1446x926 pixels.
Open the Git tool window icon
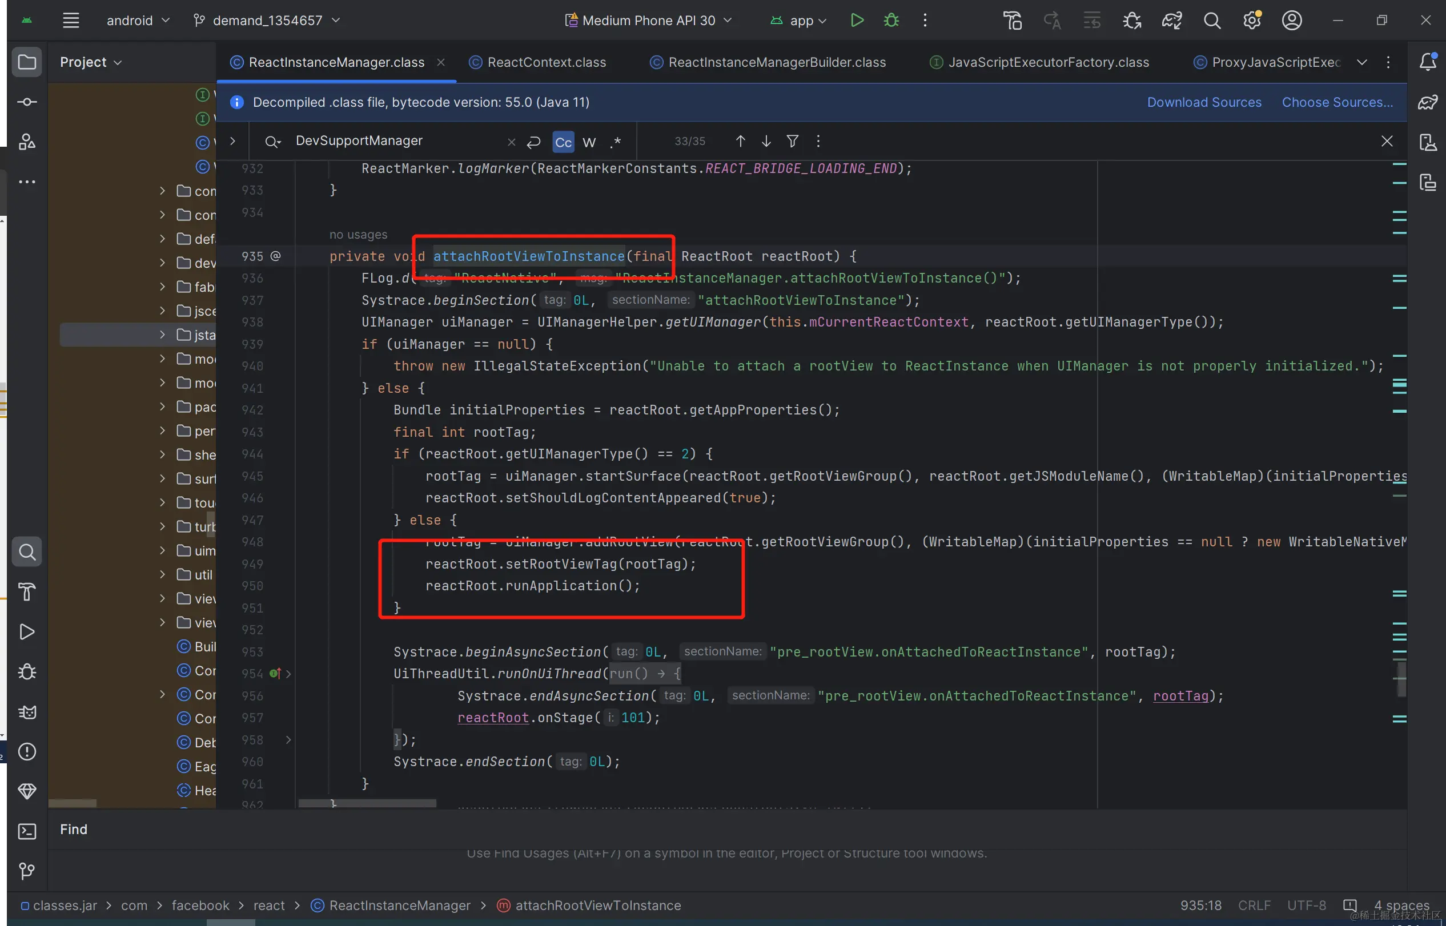27,871
